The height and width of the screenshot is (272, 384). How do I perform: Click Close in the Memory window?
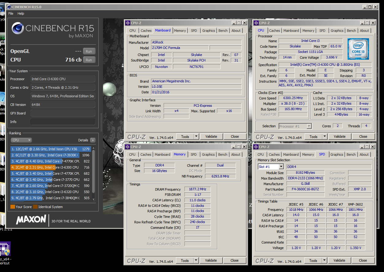[235, 260]
